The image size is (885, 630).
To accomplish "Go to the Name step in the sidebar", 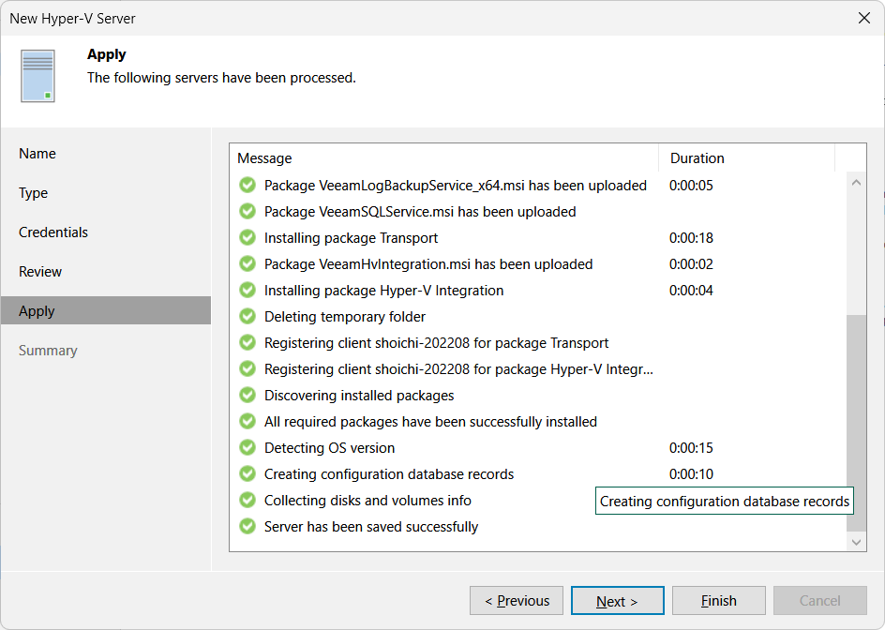I will coord(37,154).
